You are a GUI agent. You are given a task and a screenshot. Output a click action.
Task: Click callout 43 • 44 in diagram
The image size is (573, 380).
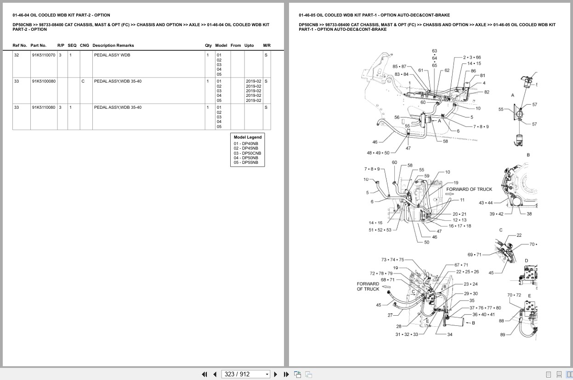pyautogui.click(x=486, y=202)
